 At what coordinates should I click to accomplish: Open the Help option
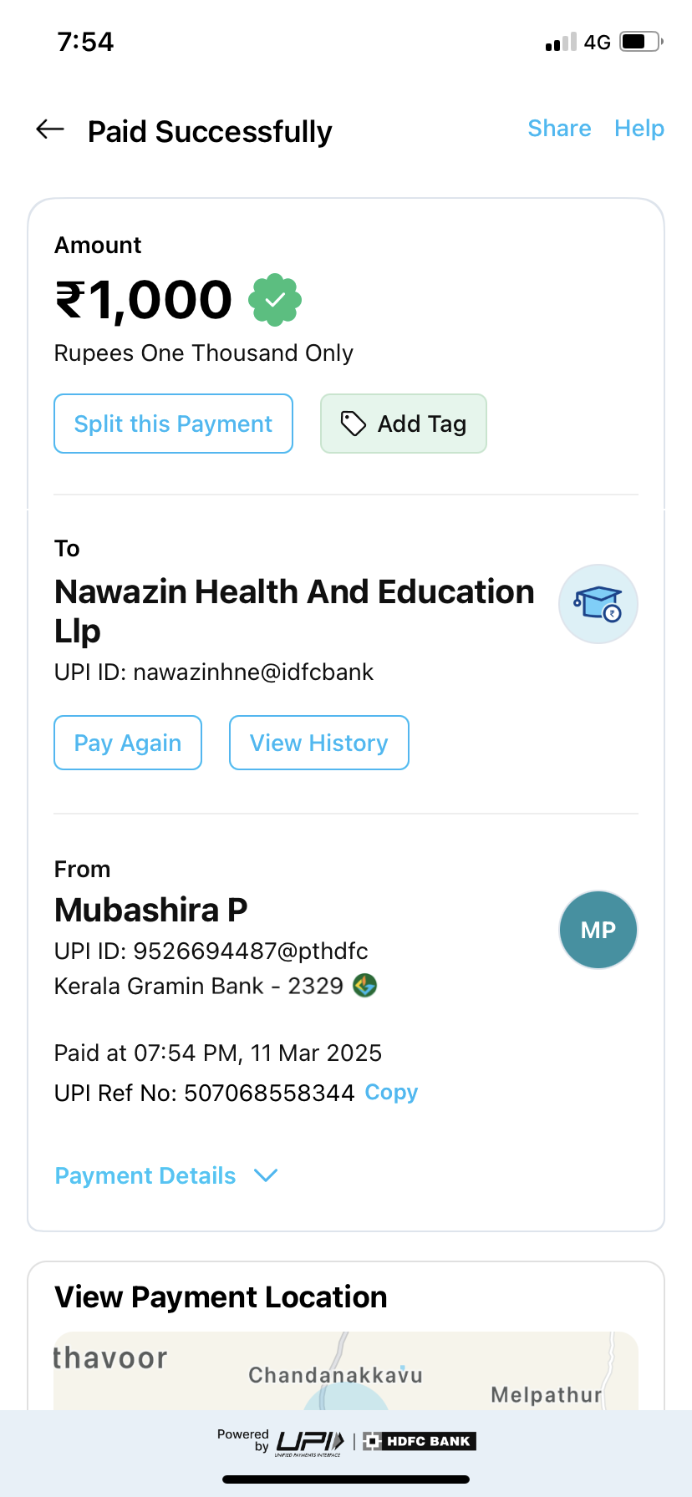(x=639, y=129)
